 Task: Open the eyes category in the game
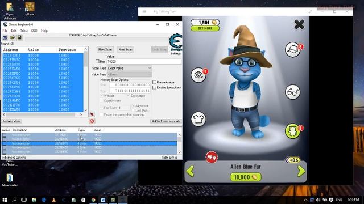[198, 75]
